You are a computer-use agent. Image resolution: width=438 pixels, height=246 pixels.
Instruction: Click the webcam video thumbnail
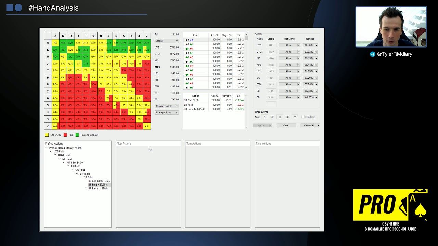[391, 27]
